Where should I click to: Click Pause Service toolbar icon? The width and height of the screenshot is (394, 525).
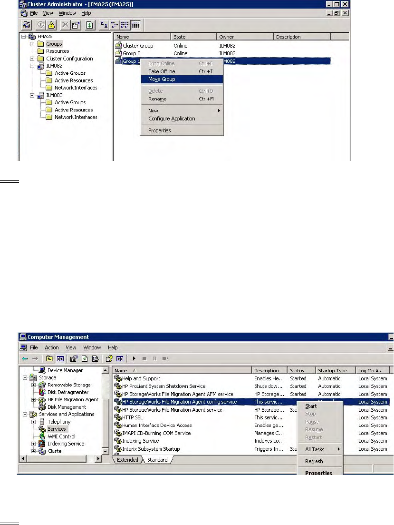(155, 358)
